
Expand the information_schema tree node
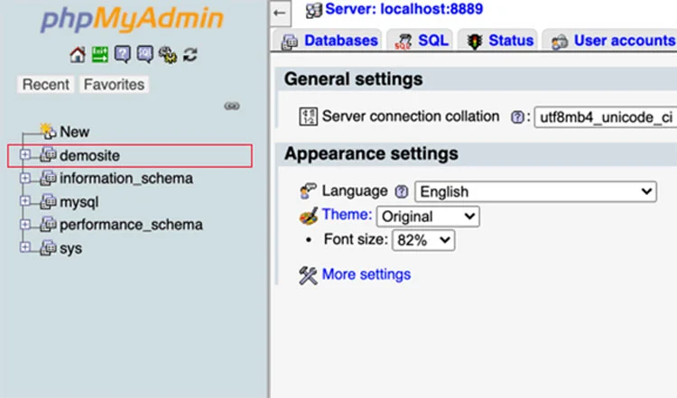pyautogui.click(x=25, y=178)
